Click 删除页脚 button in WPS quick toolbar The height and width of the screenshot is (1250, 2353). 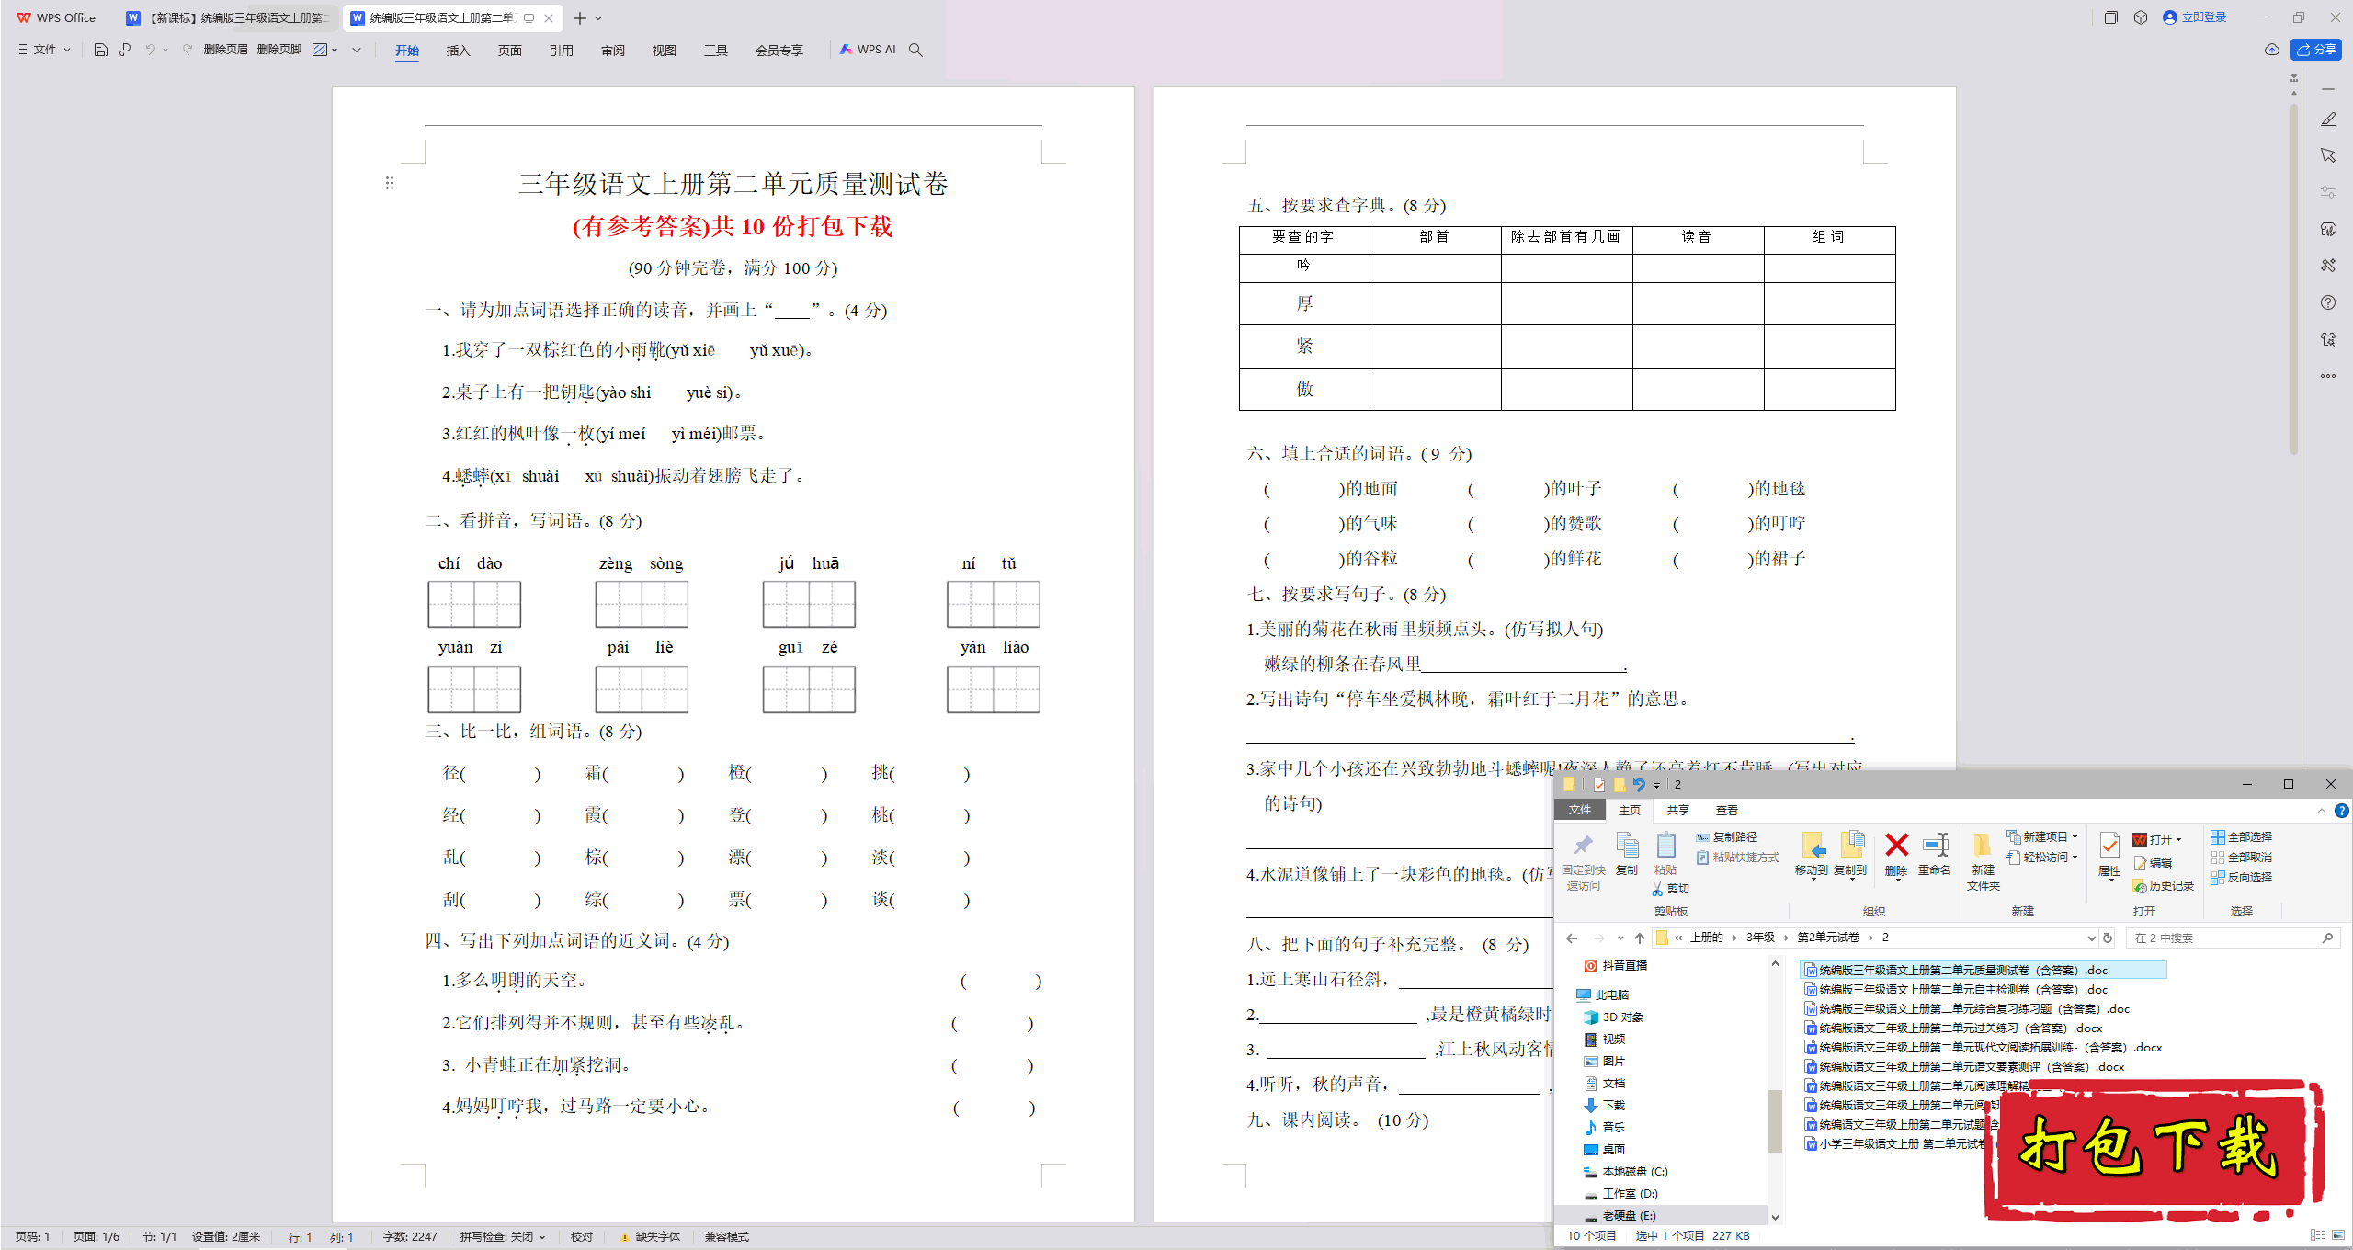pos(279,50)
